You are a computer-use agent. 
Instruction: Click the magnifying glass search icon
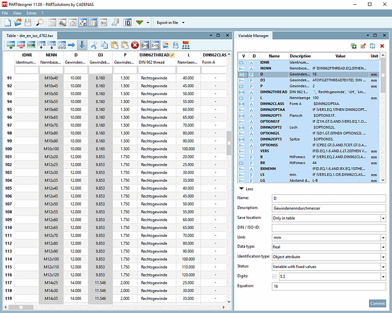(40, 22)
